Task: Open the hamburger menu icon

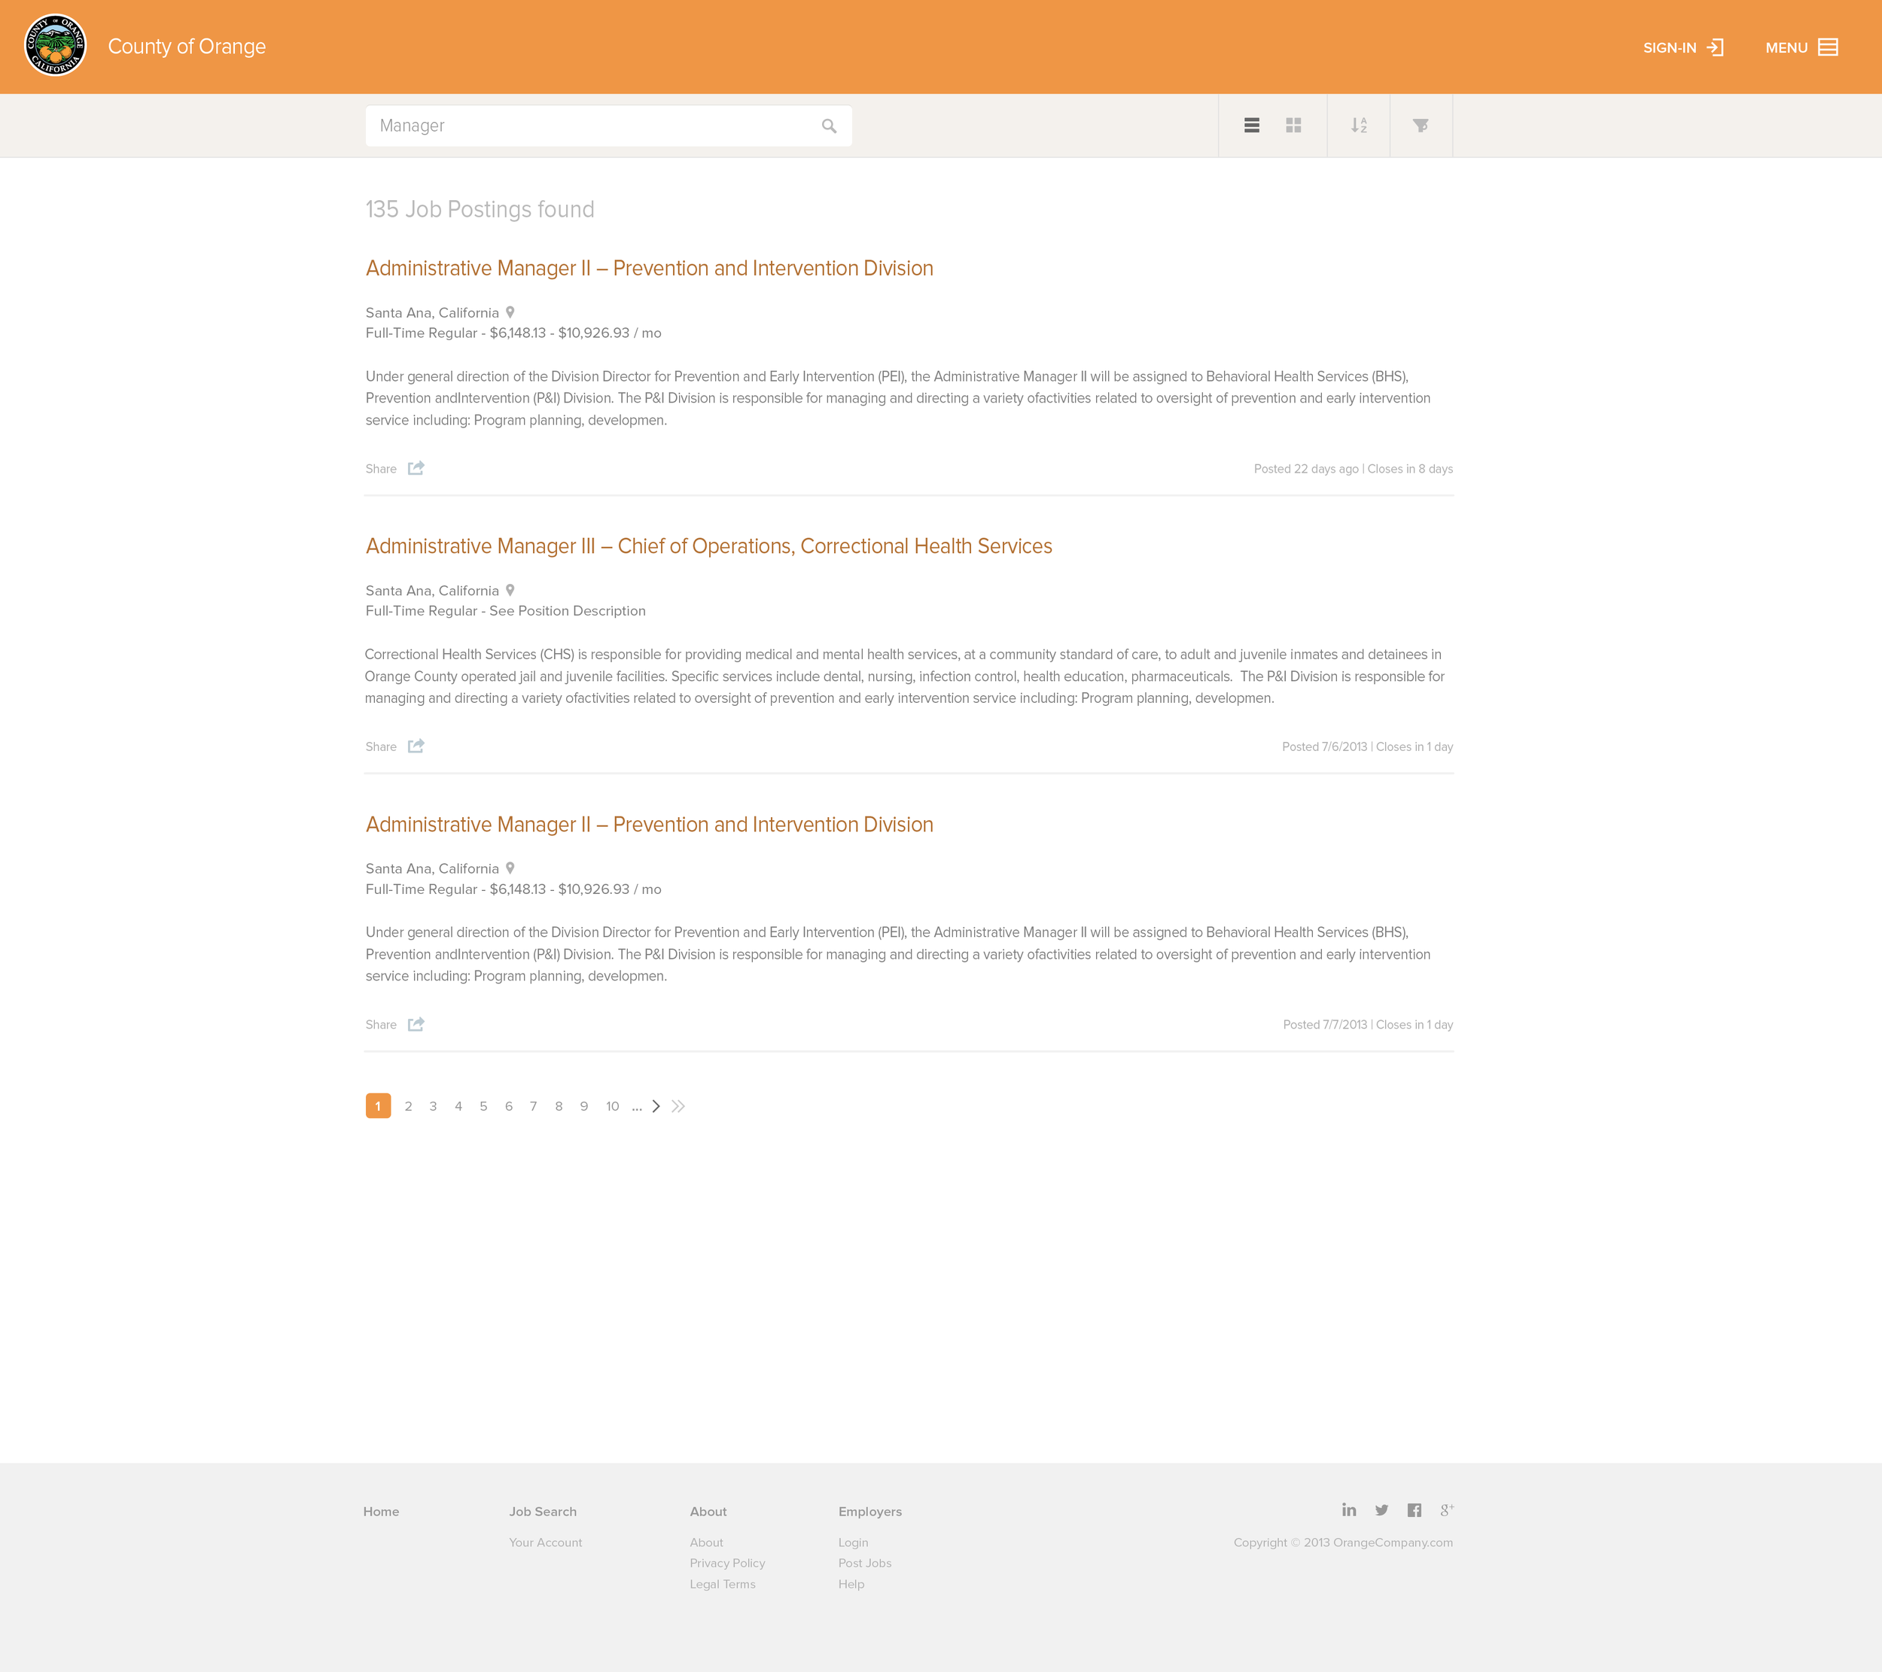Action: 1829,47
